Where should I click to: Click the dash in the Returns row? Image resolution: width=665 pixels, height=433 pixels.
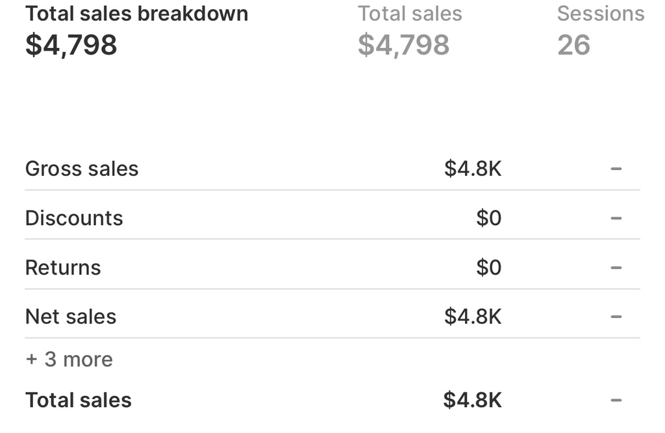[616, 267]
